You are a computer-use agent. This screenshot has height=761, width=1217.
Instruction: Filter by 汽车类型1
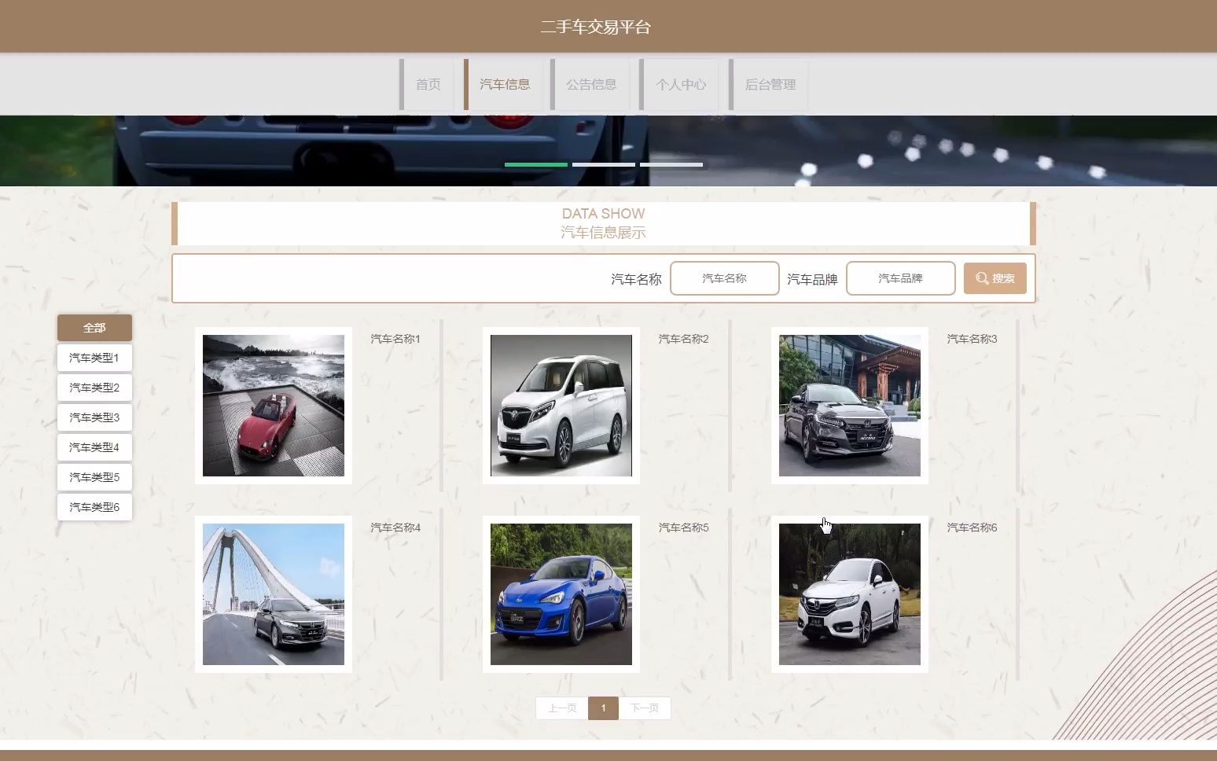(x=94, y=358)
